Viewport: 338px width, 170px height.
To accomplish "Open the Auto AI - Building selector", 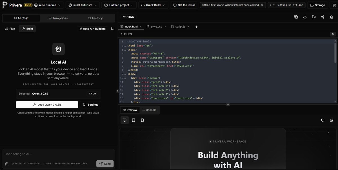I will 92,29.
